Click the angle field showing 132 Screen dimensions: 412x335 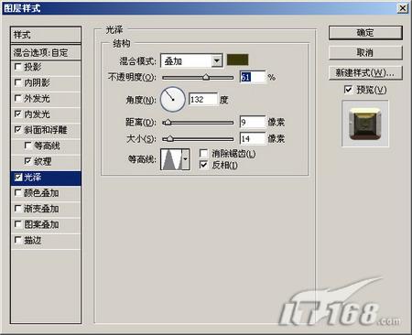[203, 100]
